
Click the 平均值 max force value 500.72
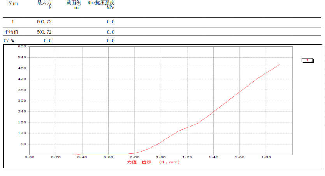[x=44, y=32]
